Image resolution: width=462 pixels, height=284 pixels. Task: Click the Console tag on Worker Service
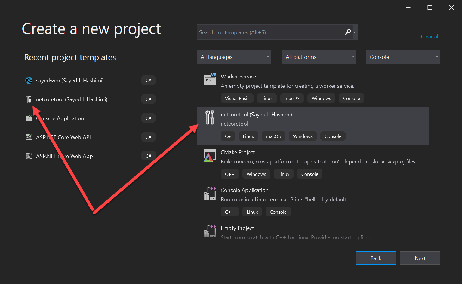(x=352, y=98)
